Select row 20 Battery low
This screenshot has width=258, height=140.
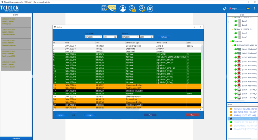tap(127, 99)
